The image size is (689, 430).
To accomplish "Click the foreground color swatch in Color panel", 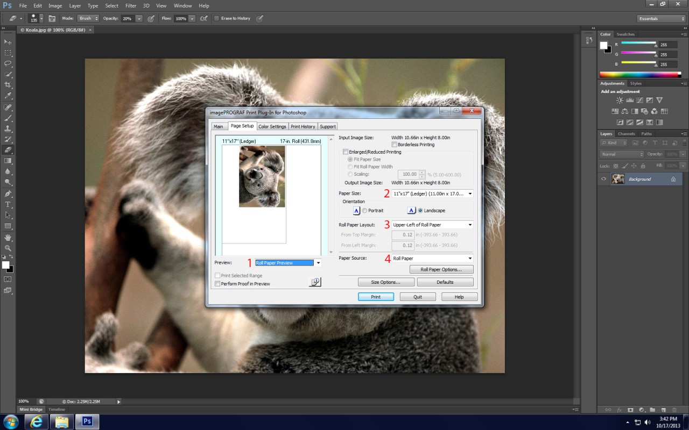I will (603, 45).
